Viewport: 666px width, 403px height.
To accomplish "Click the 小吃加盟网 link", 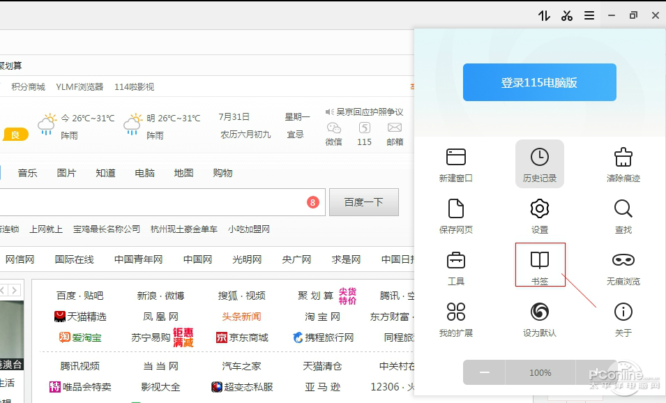I will [x=249, y=229].
